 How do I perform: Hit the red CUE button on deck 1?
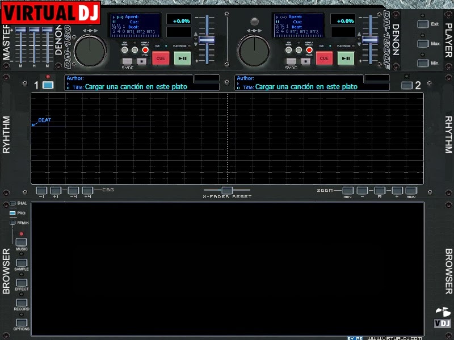[x=161, y=58]
